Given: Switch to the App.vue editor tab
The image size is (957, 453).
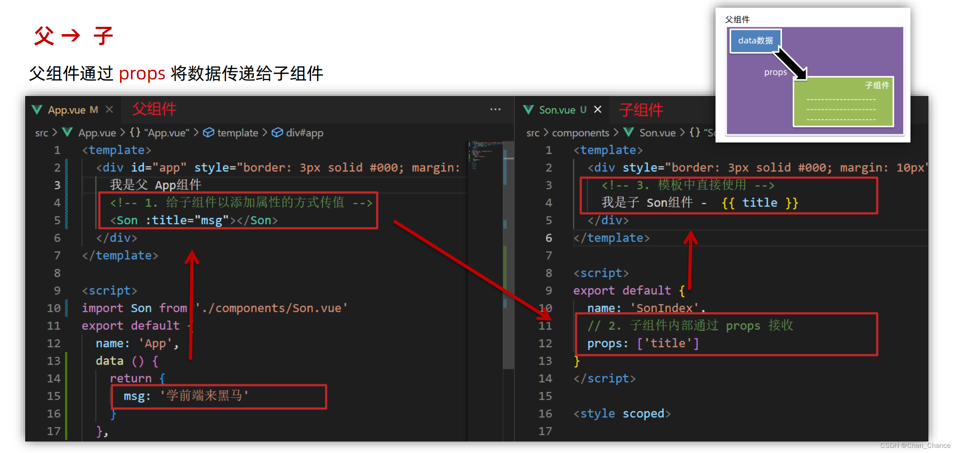Looking at the screenshot, I should 73,110.
